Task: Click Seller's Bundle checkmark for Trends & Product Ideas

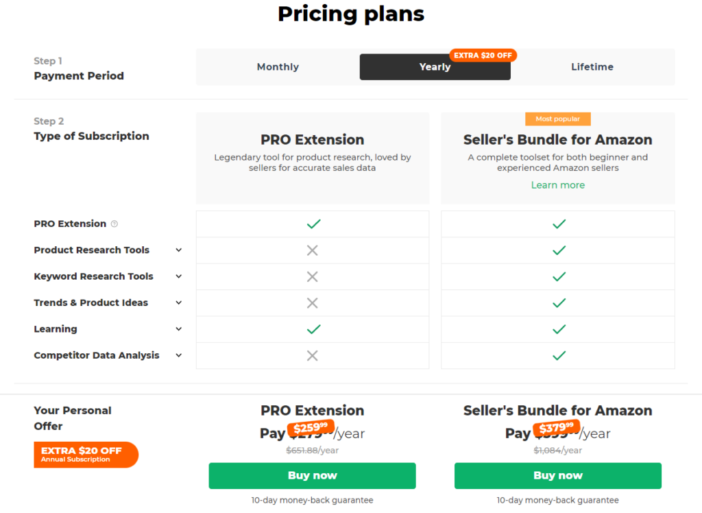Action: (x=559, y=303)
